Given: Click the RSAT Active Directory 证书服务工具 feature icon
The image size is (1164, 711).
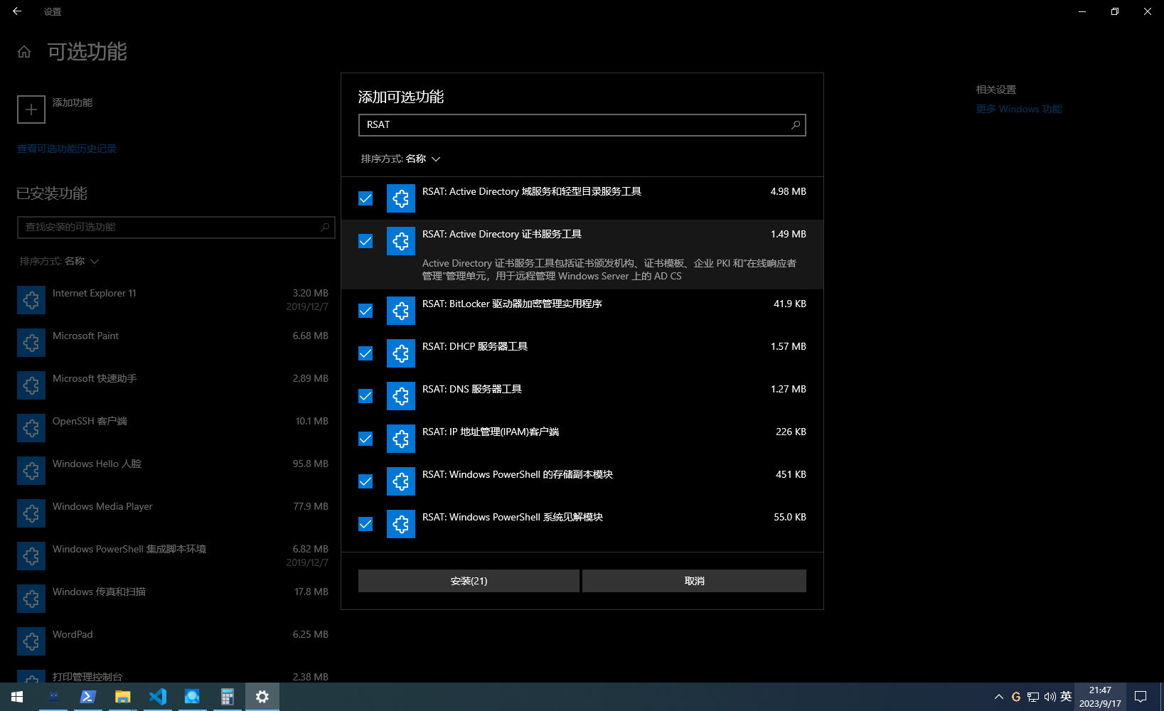Looking at the screenshot, I should coord(401,241).
